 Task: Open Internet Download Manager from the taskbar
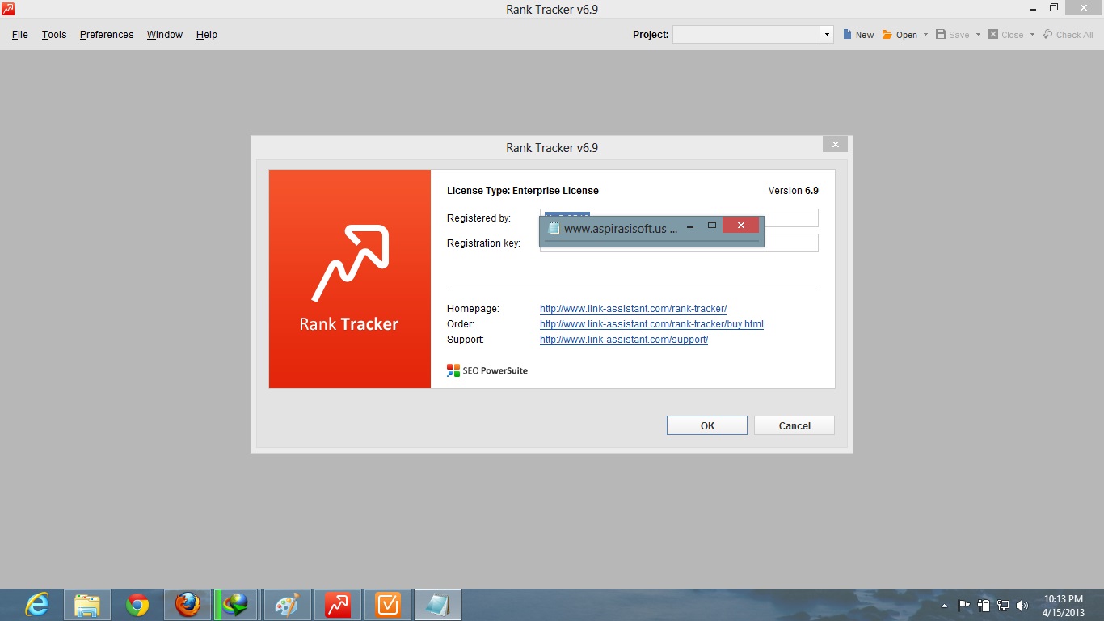(238, 605)
